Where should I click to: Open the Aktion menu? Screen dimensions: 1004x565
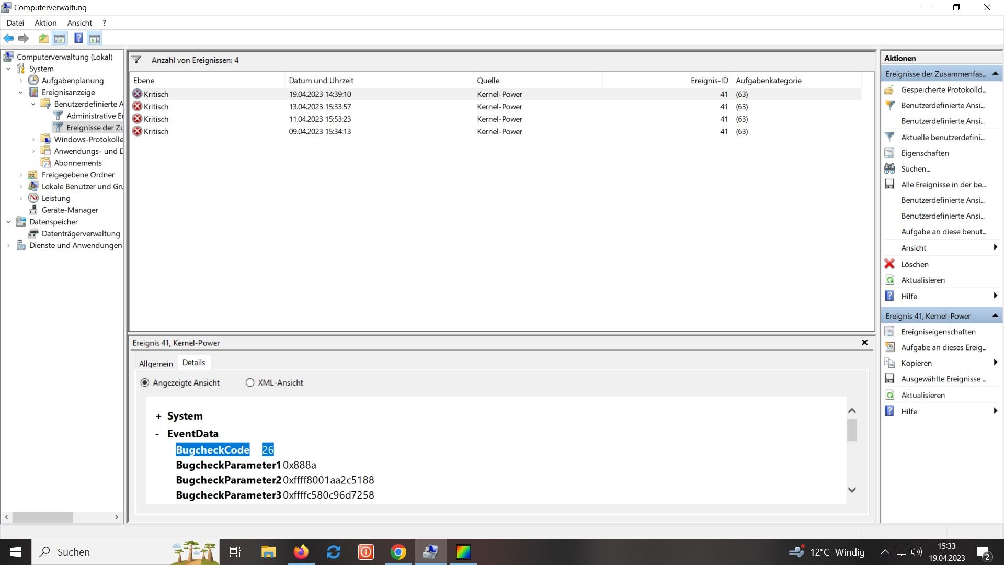[x=45, y=23]
